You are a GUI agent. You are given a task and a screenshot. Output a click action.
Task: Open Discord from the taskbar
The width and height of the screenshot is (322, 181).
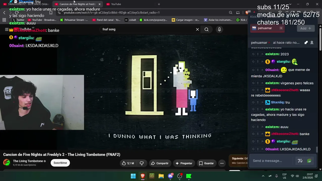(170, 176)
